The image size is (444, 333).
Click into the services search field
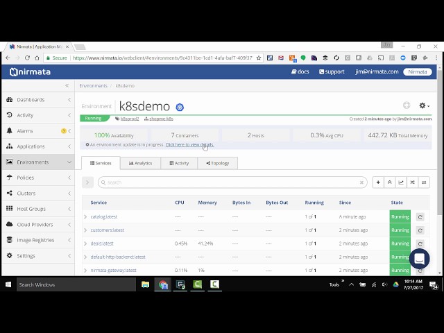[232, 182]
